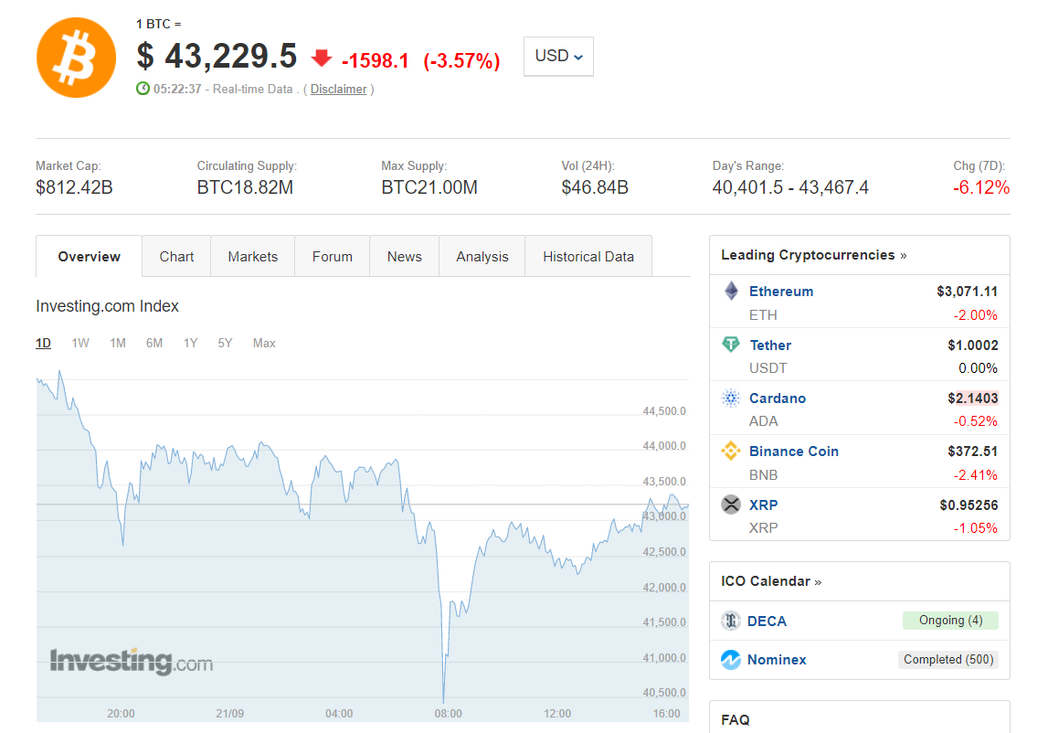Click the Cardano dotted icon

pyautogui.click(x=731, y=398)
